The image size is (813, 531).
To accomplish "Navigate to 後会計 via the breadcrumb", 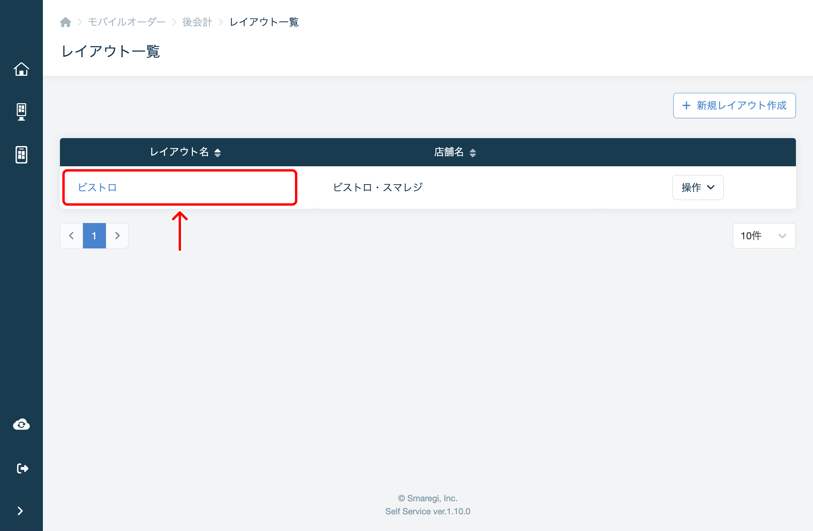I will click(x=197, y=22).
